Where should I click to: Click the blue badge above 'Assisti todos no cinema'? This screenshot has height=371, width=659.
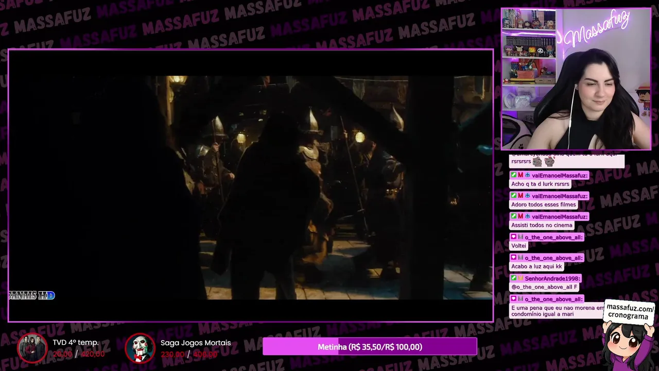tap(527, 216)
